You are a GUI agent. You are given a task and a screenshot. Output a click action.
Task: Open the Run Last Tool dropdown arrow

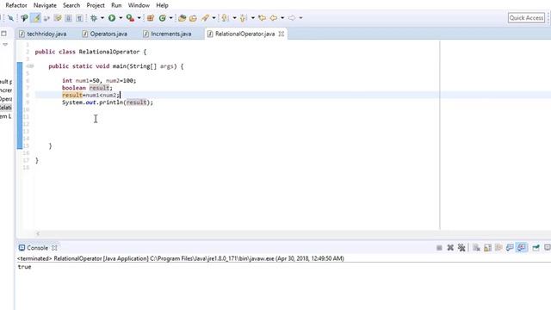click(x=139, y=18)
